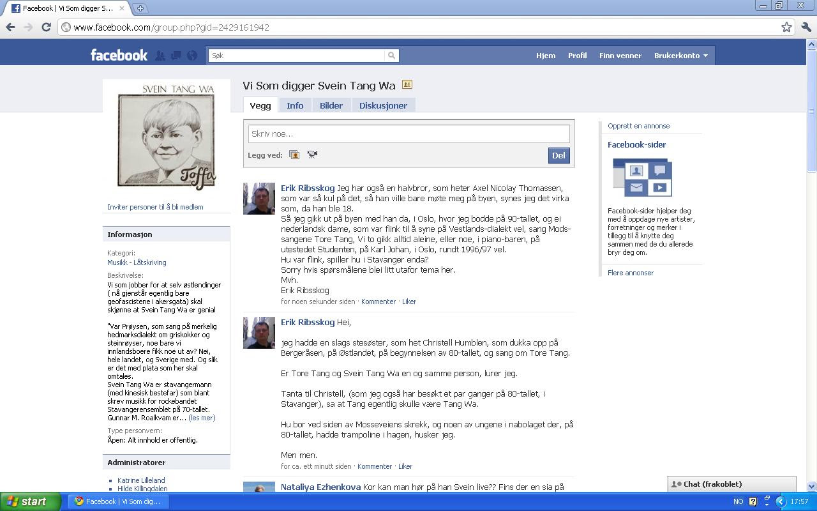The height and width of the screenshot is (511, 817).
Task: Attach a video to the wall post
Action: coord(312,155)
